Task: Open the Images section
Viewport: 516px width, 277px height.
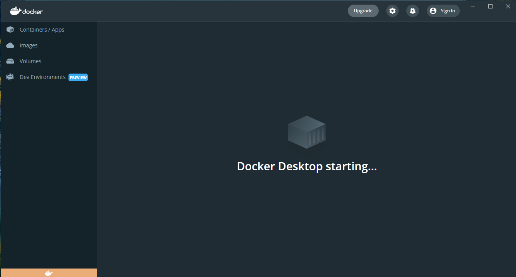Action: click(x=48, y=45)
